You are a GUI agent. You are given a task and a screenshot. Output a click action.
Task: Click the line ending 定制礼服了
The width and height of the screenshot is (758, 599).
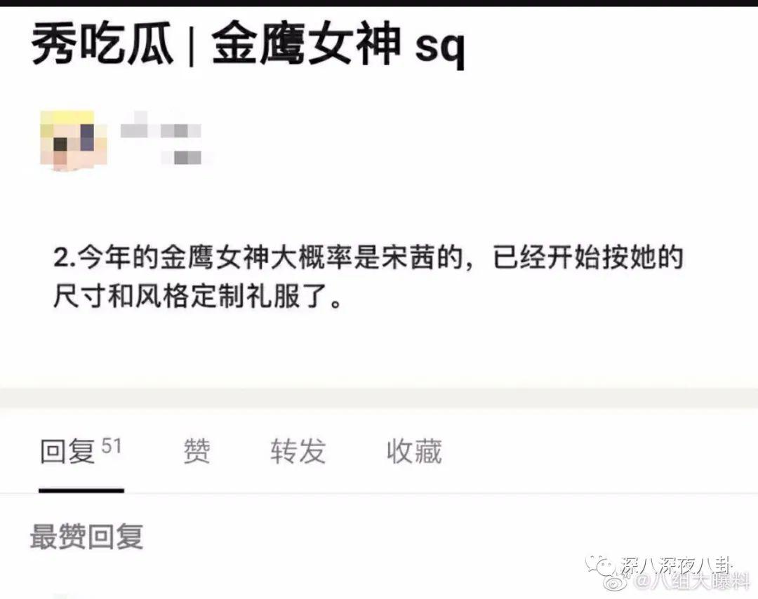198,295
